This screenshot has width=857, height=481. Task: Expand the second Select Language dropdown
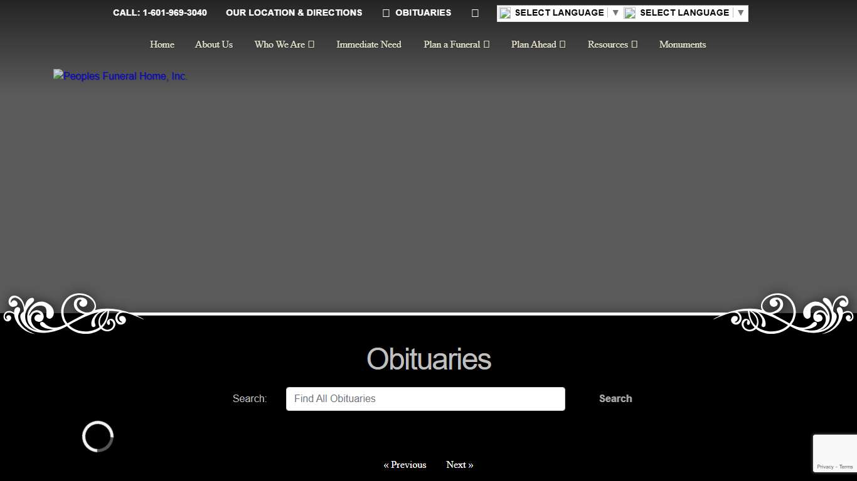point(741,13)
